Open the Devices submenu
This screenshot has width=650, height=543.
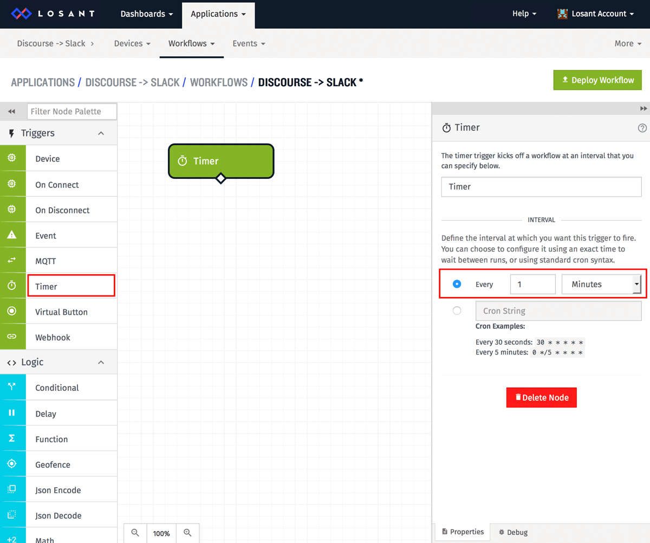[132, 43]
